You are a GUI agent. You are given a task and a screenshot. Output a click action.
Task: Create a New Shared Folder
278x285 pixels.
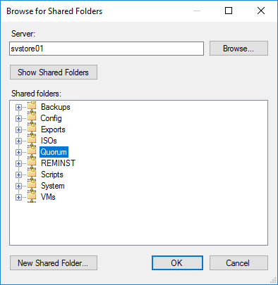pos(54,263)
